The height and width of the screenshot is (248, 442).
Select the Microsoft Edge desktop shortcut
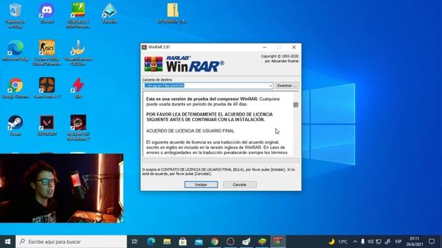coord(15,50)
